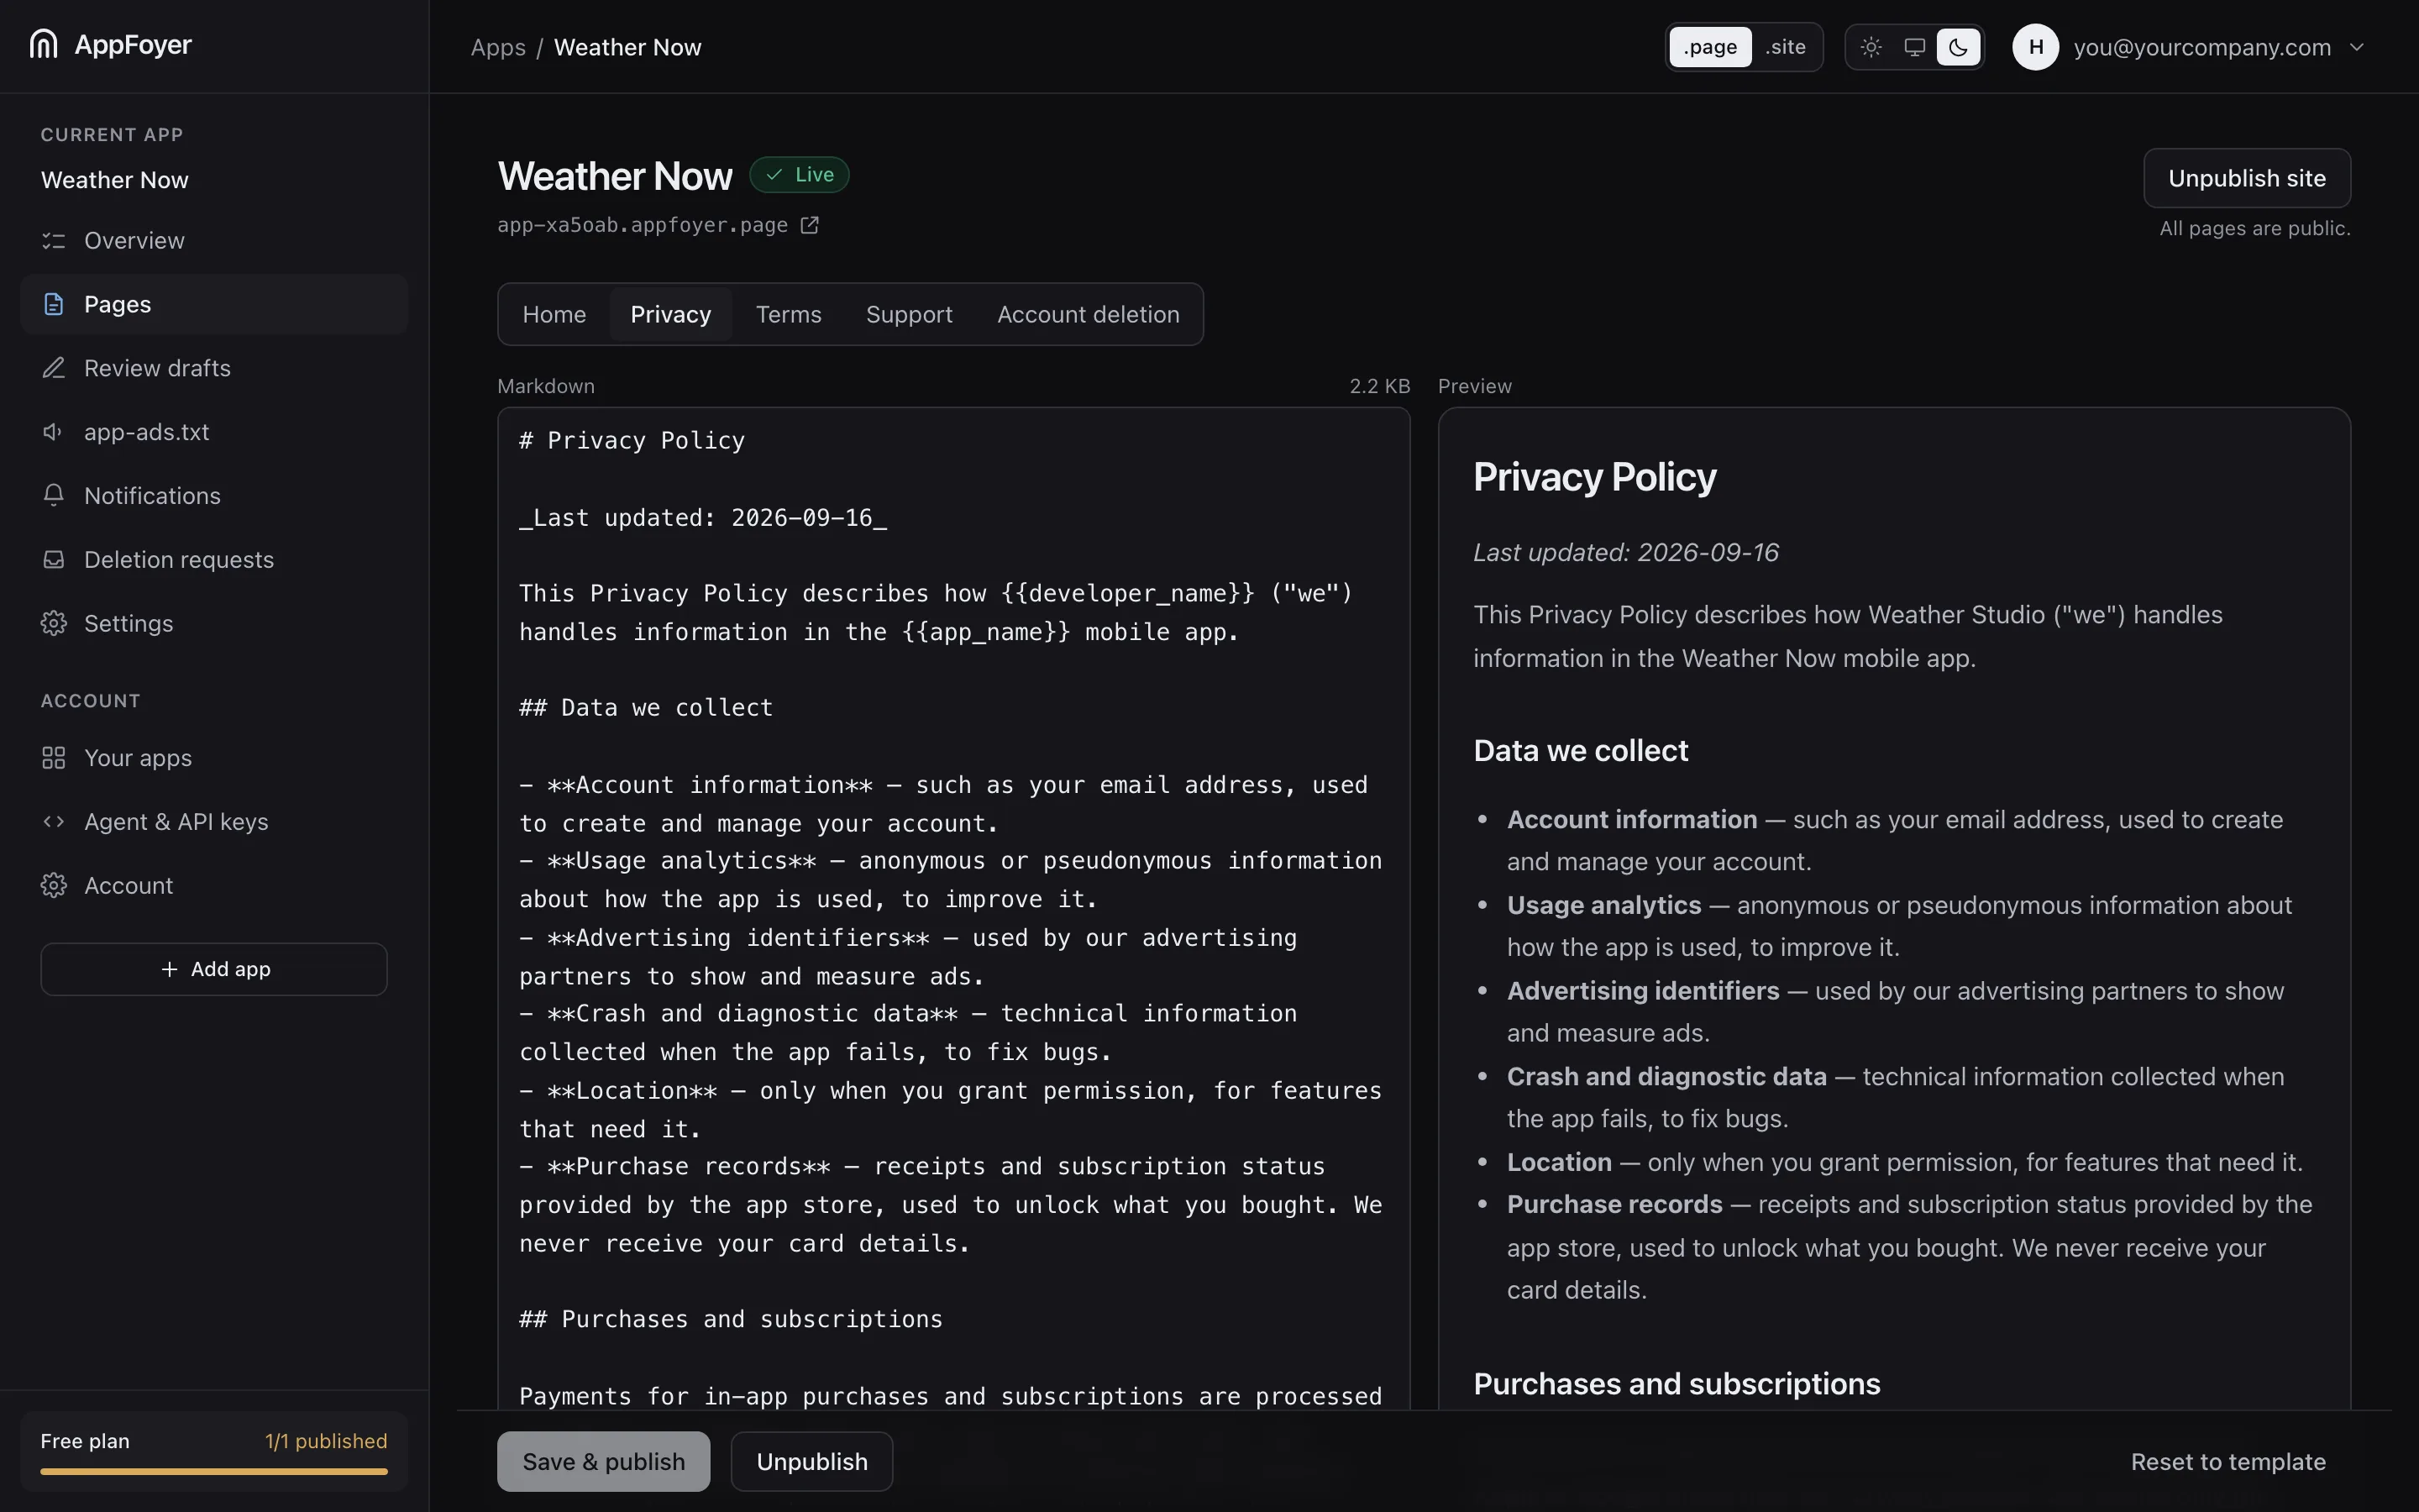Click the Account gear icon

pos(54,886)
